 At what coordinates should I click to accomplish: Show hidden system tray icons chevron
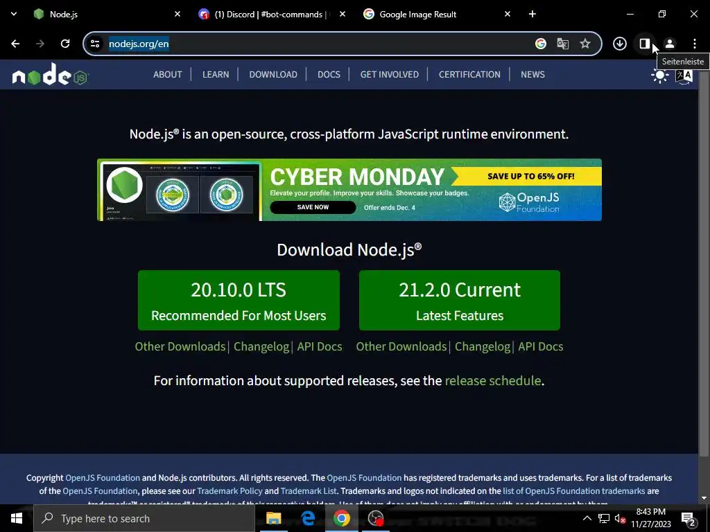[x=587, y=518]
